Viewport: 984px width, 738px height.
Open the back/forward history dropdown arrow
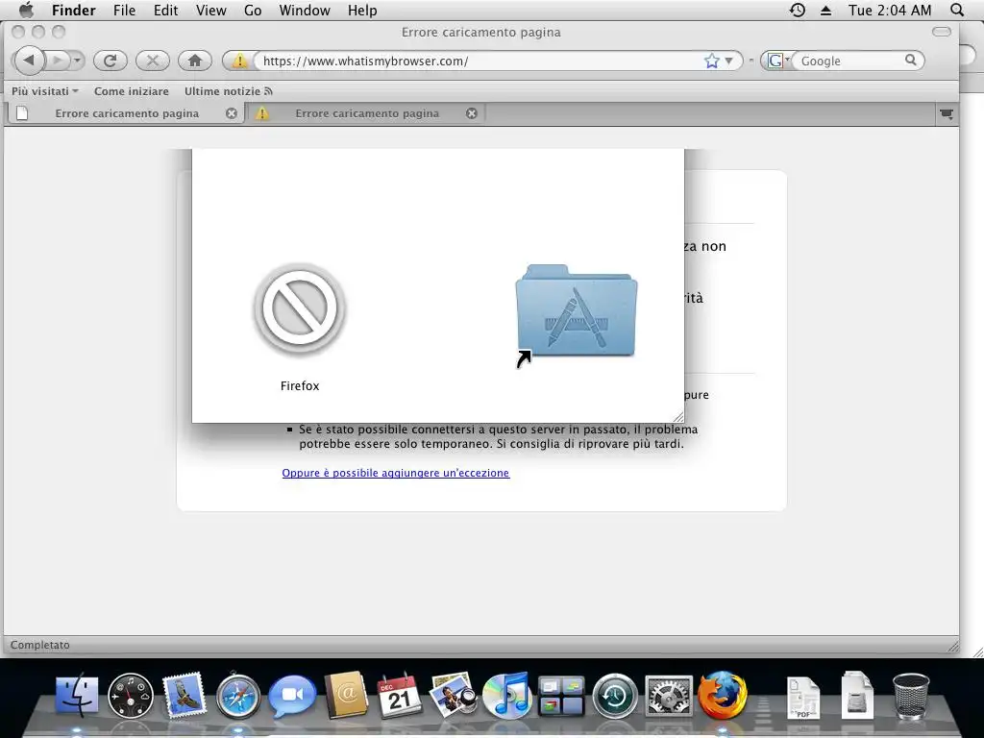(77, 61)
